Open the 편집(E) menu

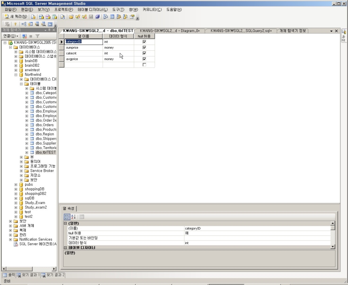click(x=27, y=10)
